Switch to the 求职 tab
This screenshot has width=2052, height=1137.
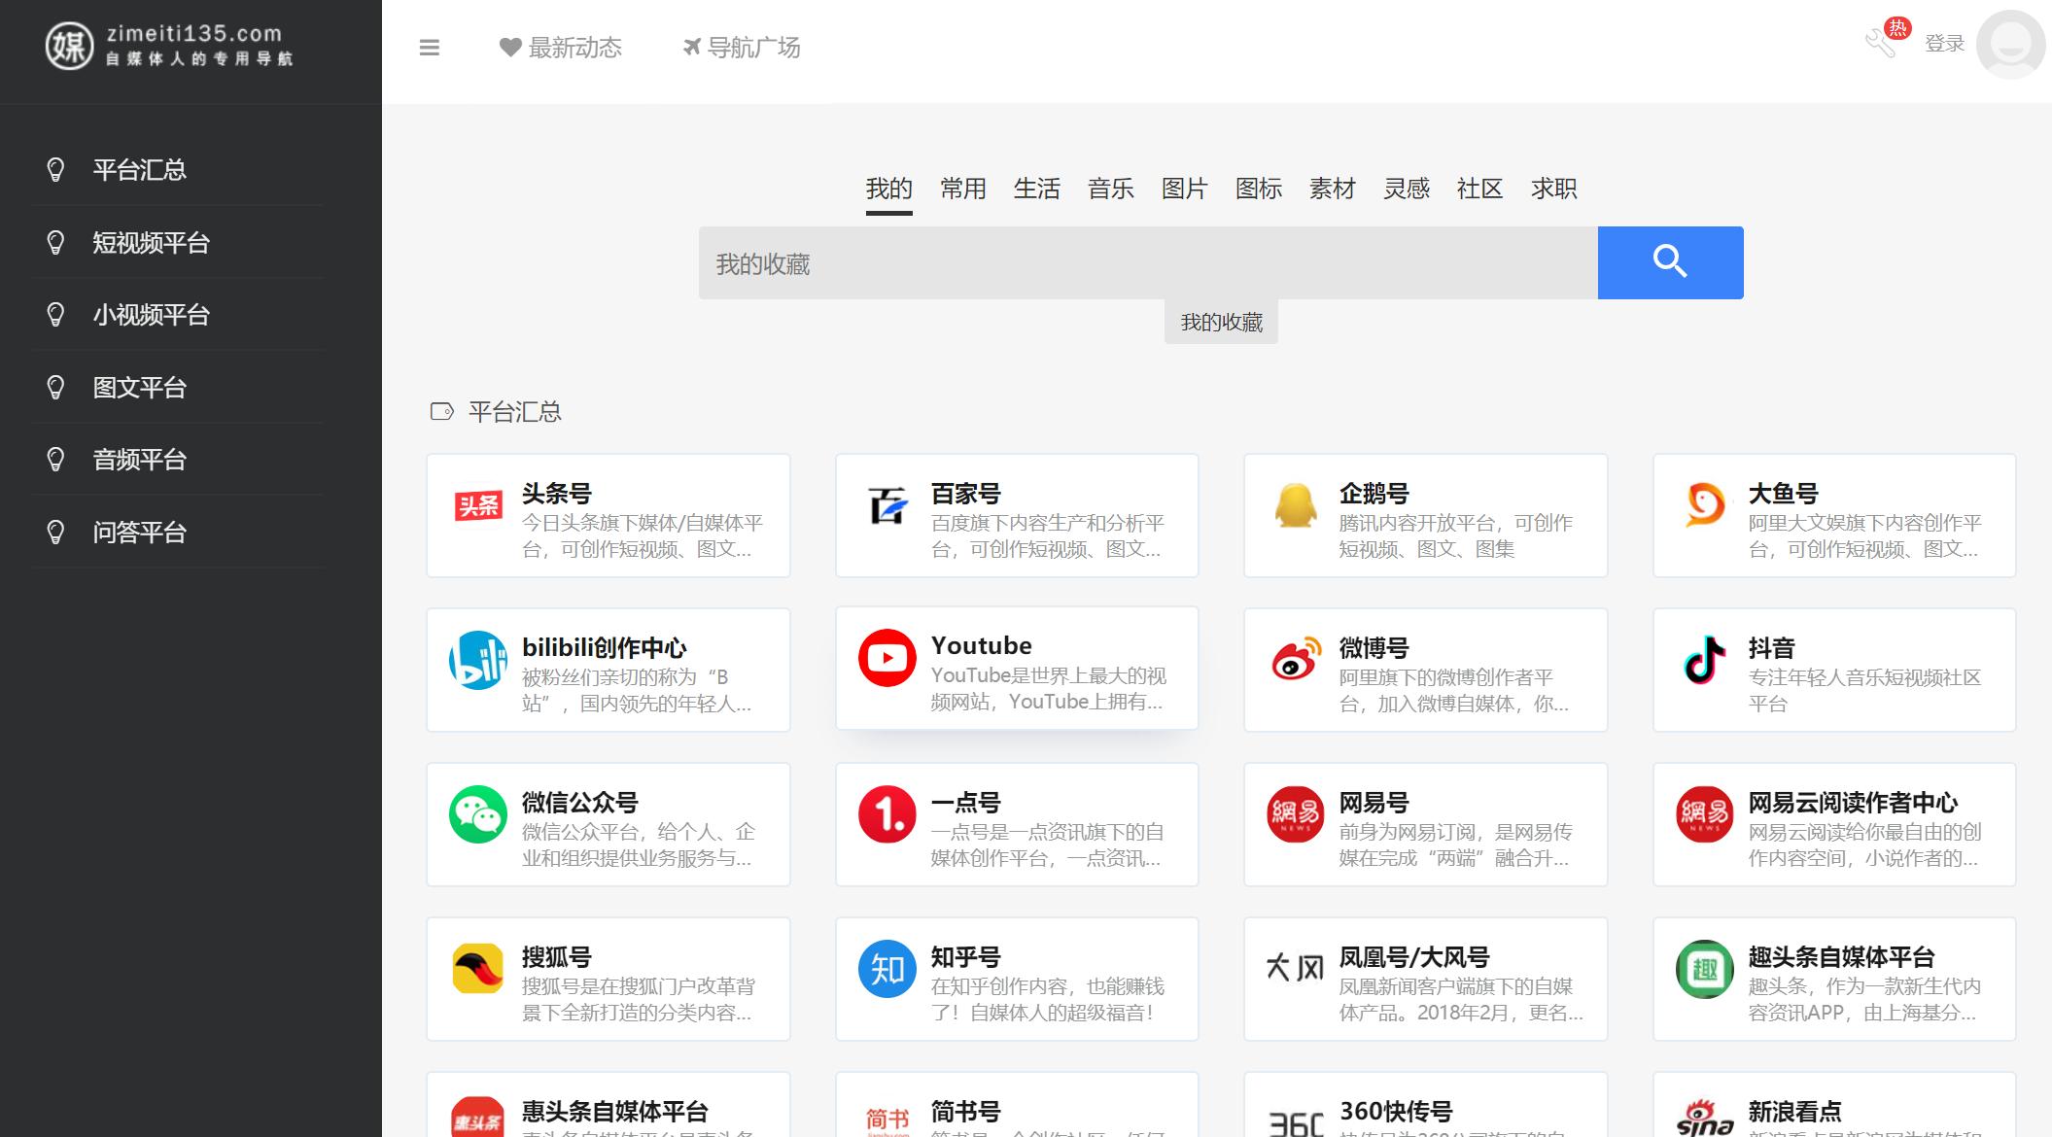pyautogui.click(x=1553, y=189)
